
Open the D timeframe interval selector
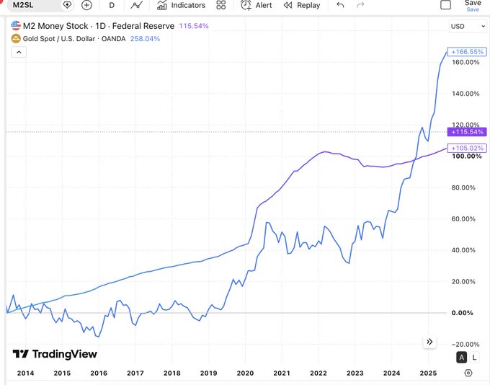(112, 5)
